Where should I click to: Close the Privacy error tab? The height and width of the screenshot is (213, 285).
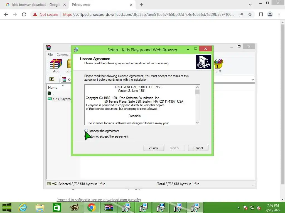click(131, 5)
